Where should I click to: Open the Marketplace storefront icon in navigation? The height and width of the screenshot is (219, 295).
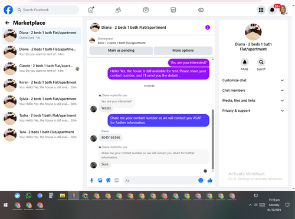click(x=173, y=10)
